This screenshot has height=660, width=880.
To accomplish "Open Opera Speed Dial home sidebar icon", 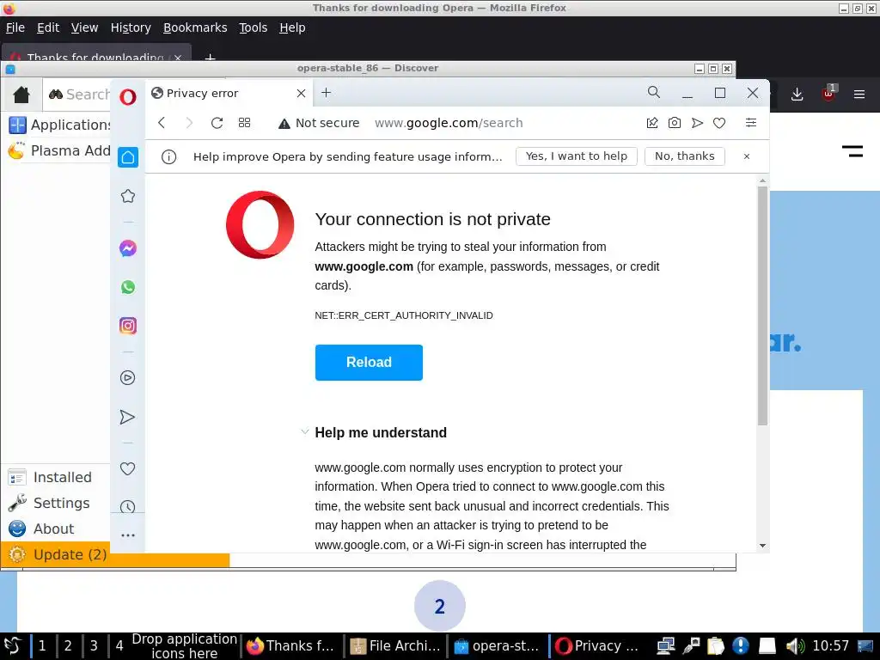I will (128, 157).
